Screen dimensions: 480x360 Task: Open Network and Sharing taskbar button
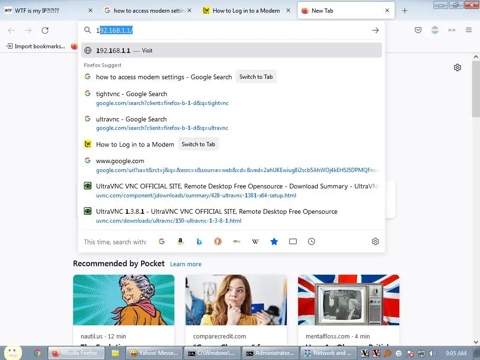tap(328, 353)
